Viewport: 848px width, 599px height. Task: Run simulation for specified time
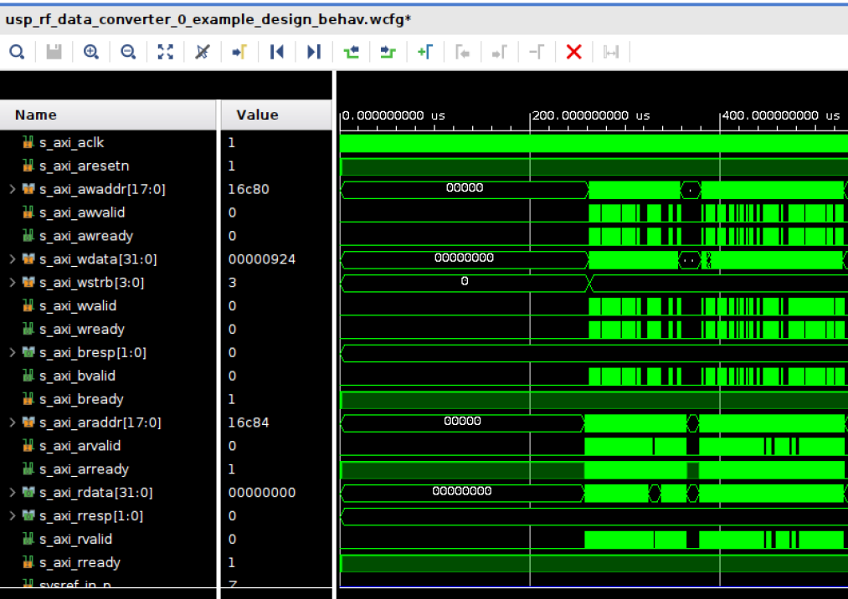pos(425,51)
